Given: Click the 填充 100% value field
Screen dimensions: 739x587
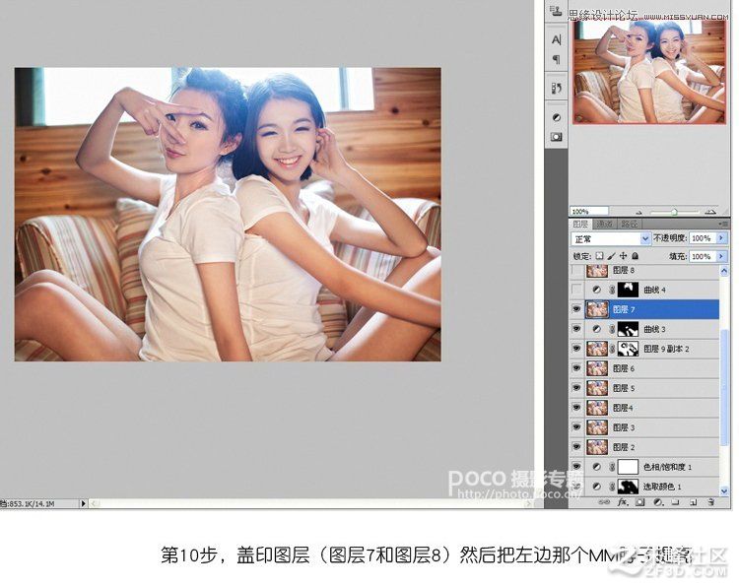Looking at the screenshot, I should click(x=703, y=256).
